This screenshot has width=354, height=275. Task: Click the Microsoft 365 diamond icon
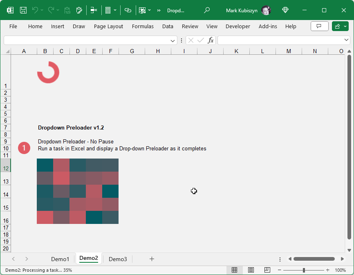(285, 10)
